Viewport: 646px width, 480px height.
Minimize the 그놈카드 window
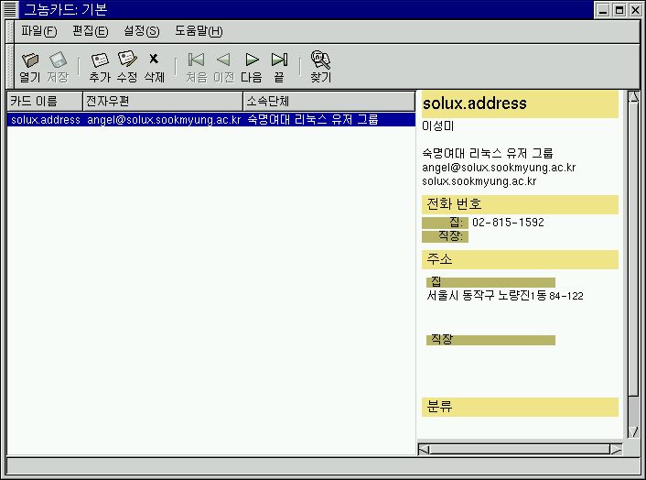[x=603, y=10]
